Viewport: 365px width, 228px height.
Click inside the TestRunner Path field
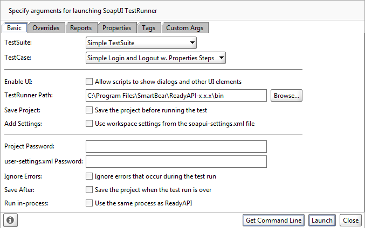(x=176, y=95)
